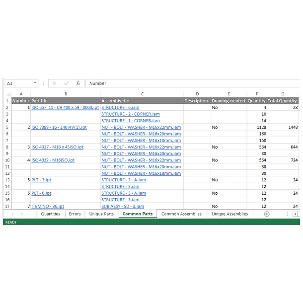Add a new sheet with plus icon
The height and width of the screenshot is (303, 303).
pyautogui.click(x=267, y=214)
